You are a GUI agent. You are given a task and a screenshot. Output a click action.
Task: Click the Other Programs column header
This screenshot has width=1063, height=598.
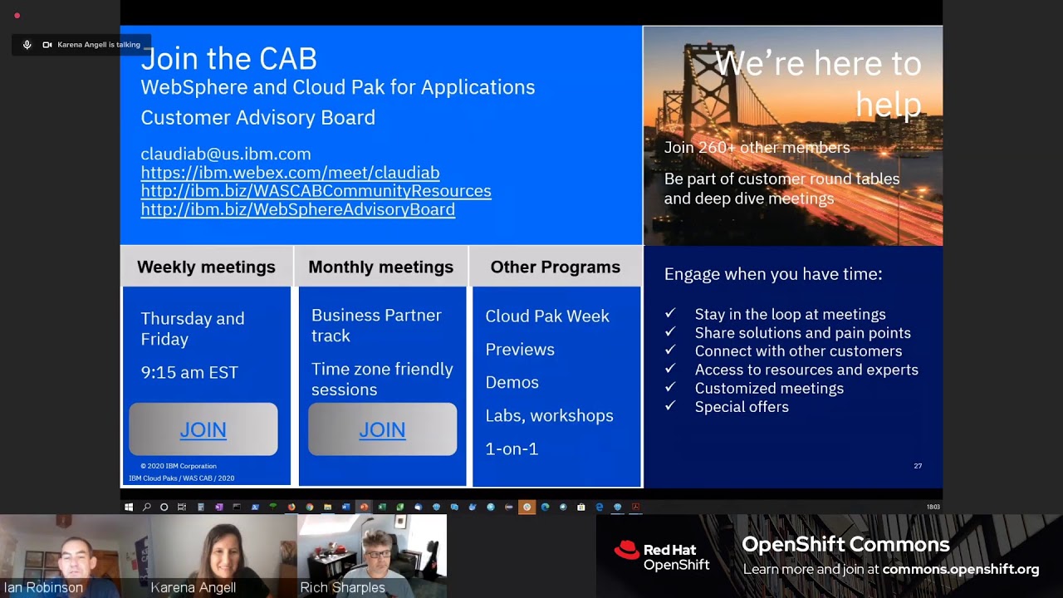click(556, 267)
